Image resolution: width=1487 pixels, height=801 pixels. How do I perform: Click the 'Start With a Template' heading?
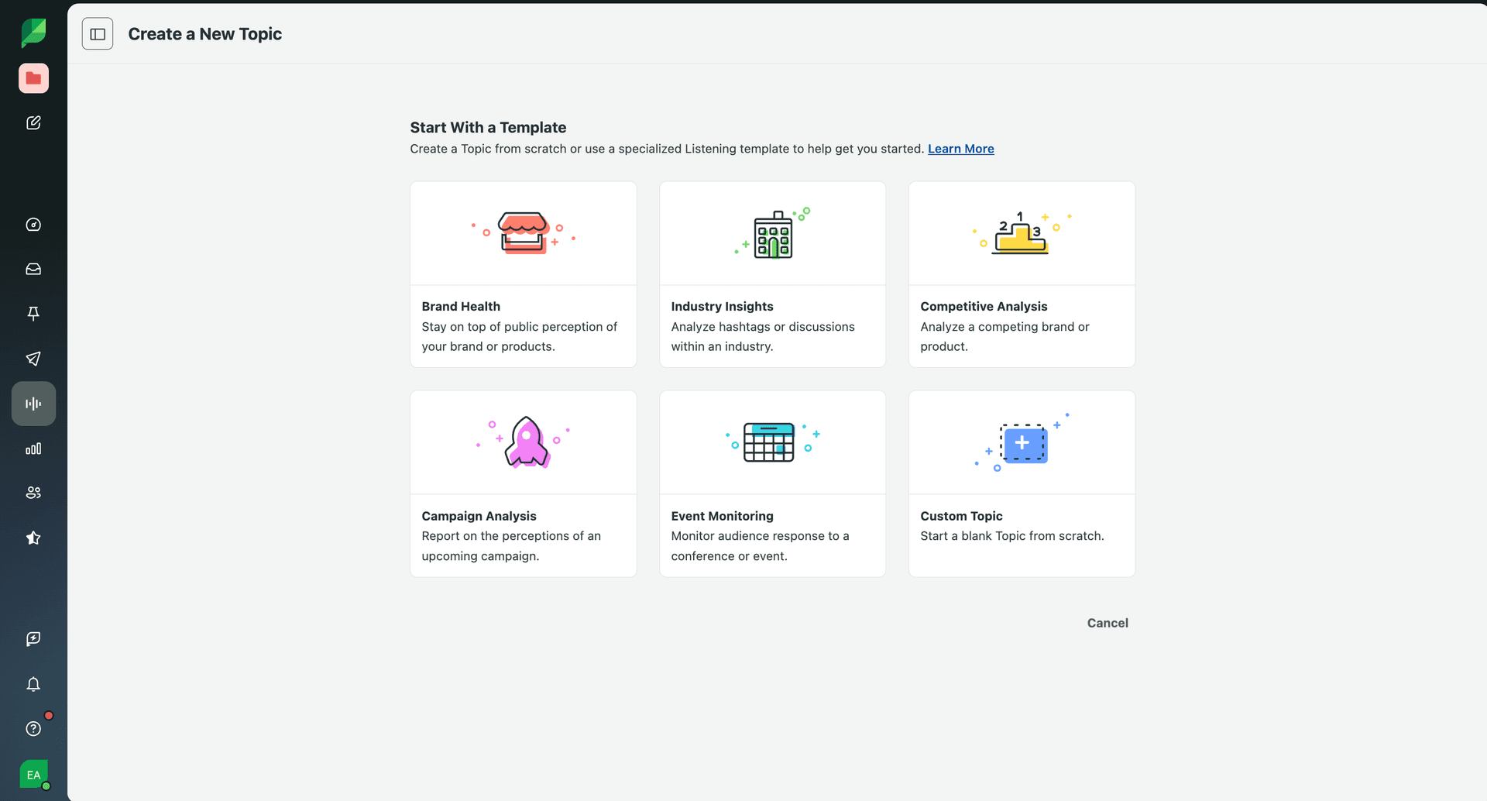click(488, 128)
